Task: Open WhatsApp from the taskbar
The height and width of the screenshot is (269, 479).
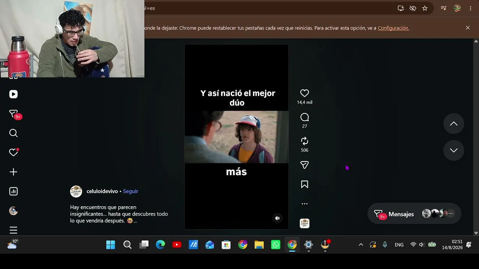Action: (275, 245)
